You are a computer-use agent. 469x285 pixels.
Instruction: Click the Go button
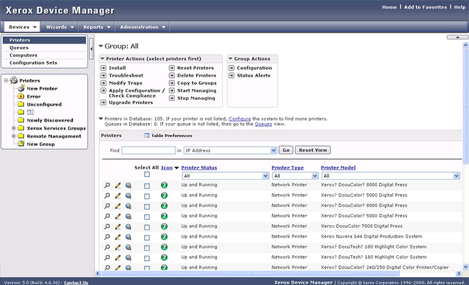[286, 150]
